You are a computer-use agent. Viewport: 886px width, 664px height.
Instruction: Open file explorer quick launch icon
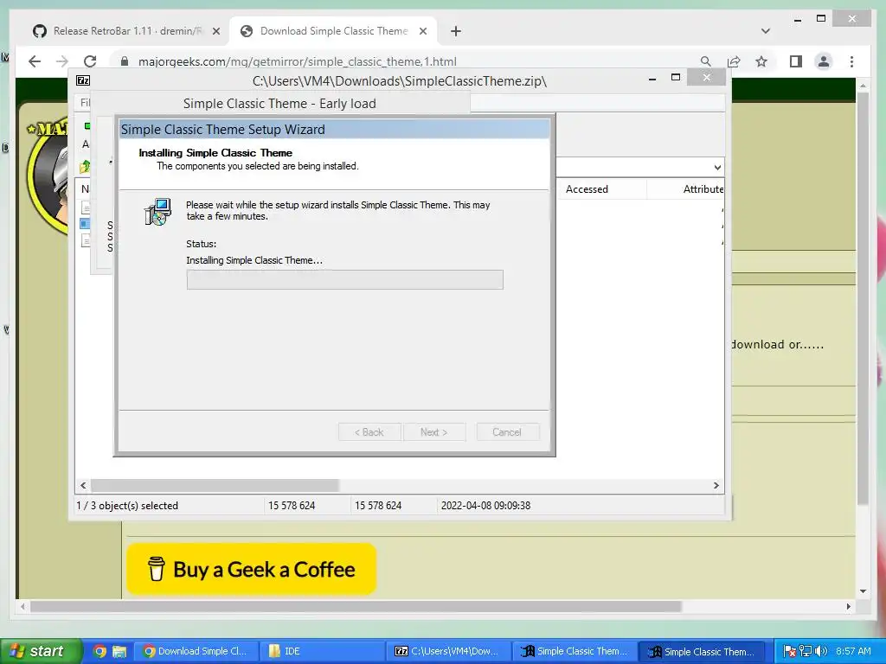pos(119,652)
